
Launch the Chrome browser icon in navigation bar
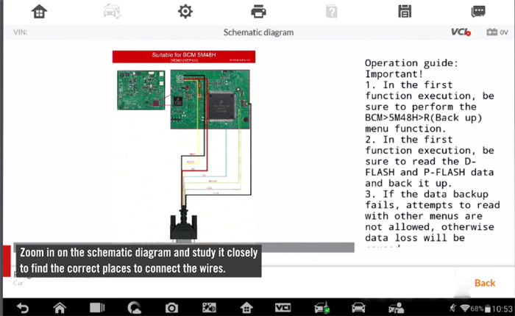(134, 308)
